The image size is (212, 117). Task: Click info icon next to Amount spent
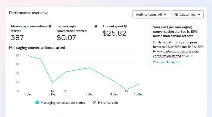pyautogui.click(x=125, y=26)
